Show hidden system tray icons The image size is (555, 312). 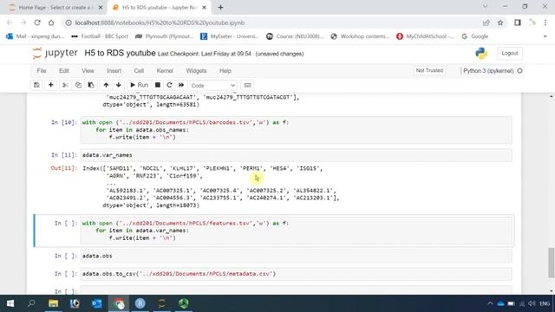(x=490, y=303)
